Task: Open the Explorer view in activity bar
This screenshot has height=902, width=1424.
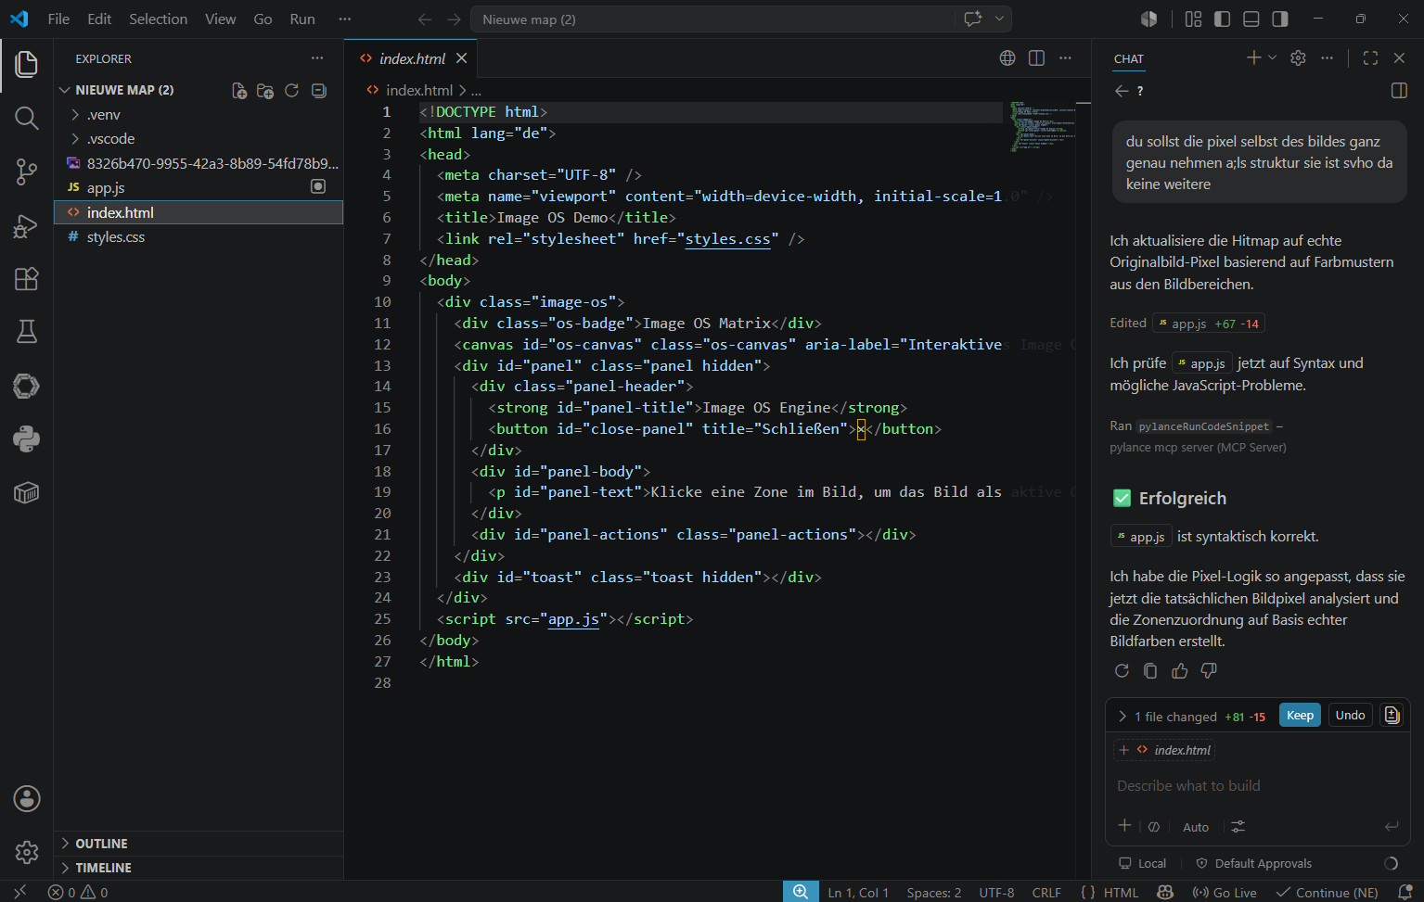Action: (x=26, y=64)
